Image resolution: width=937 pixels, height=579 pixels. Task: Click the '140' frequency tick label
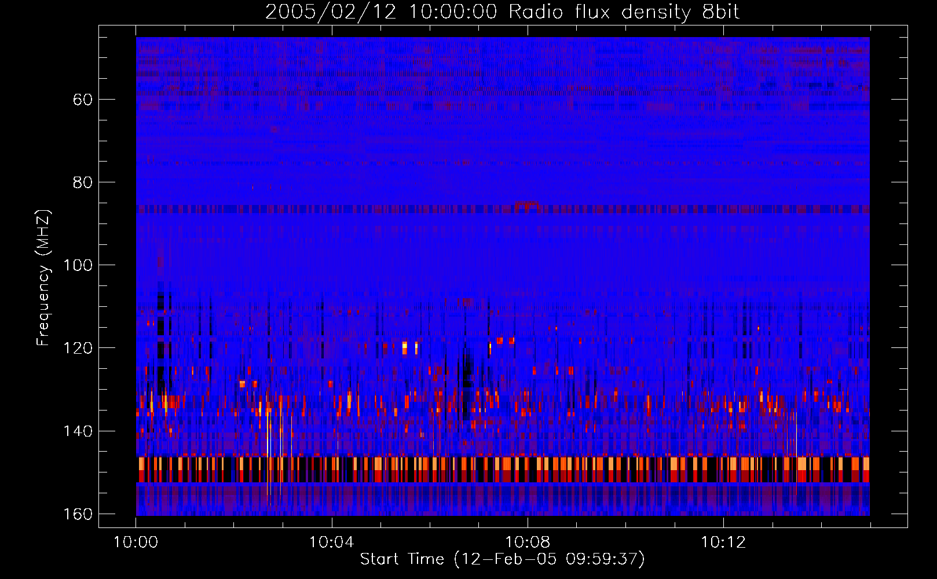[x=78, y=431]
